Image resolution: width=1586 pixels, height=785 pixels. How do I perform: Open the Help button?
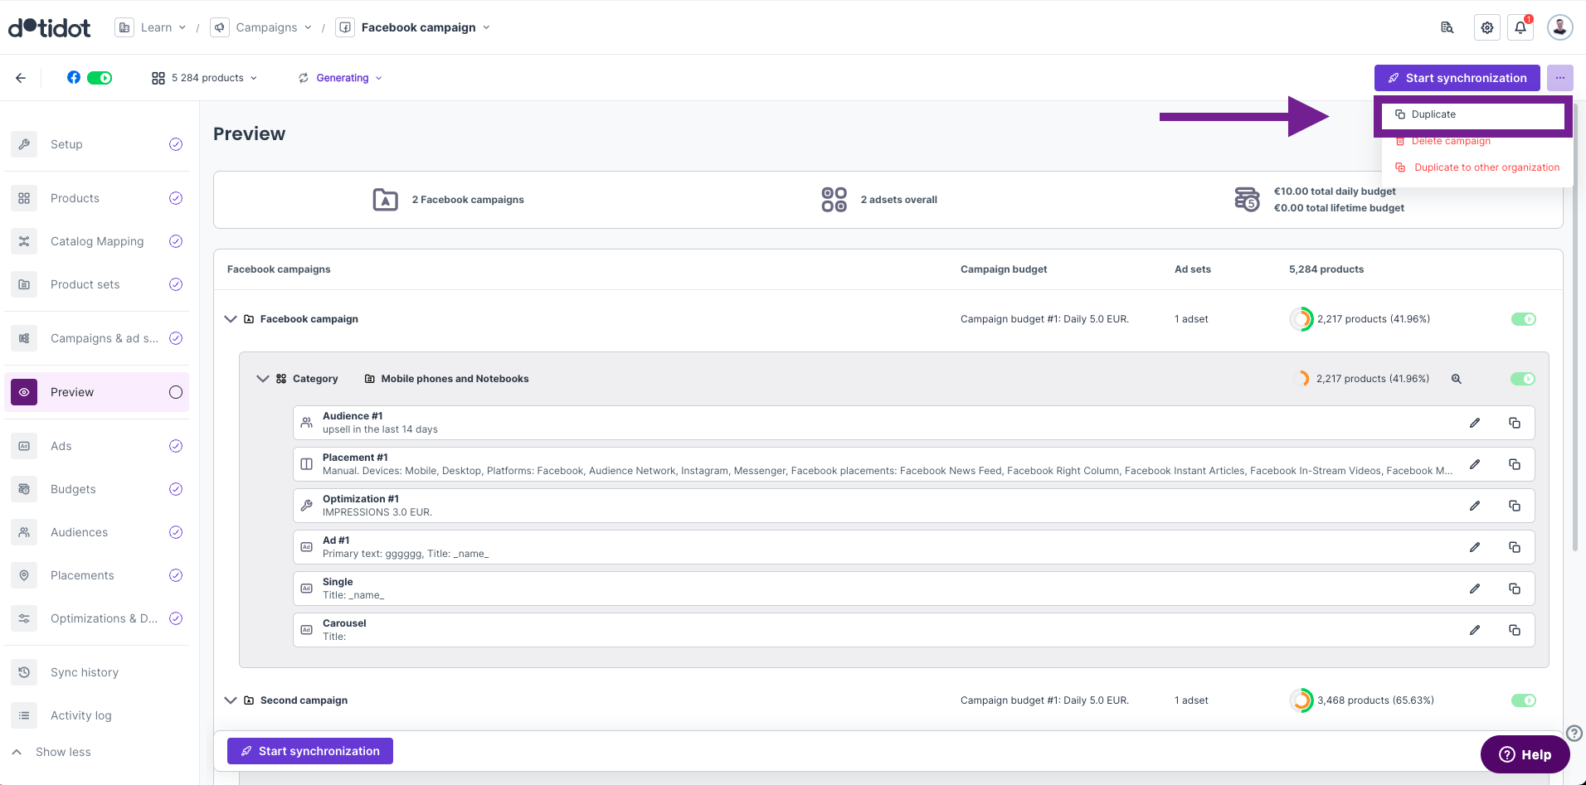click(1525, 754)
